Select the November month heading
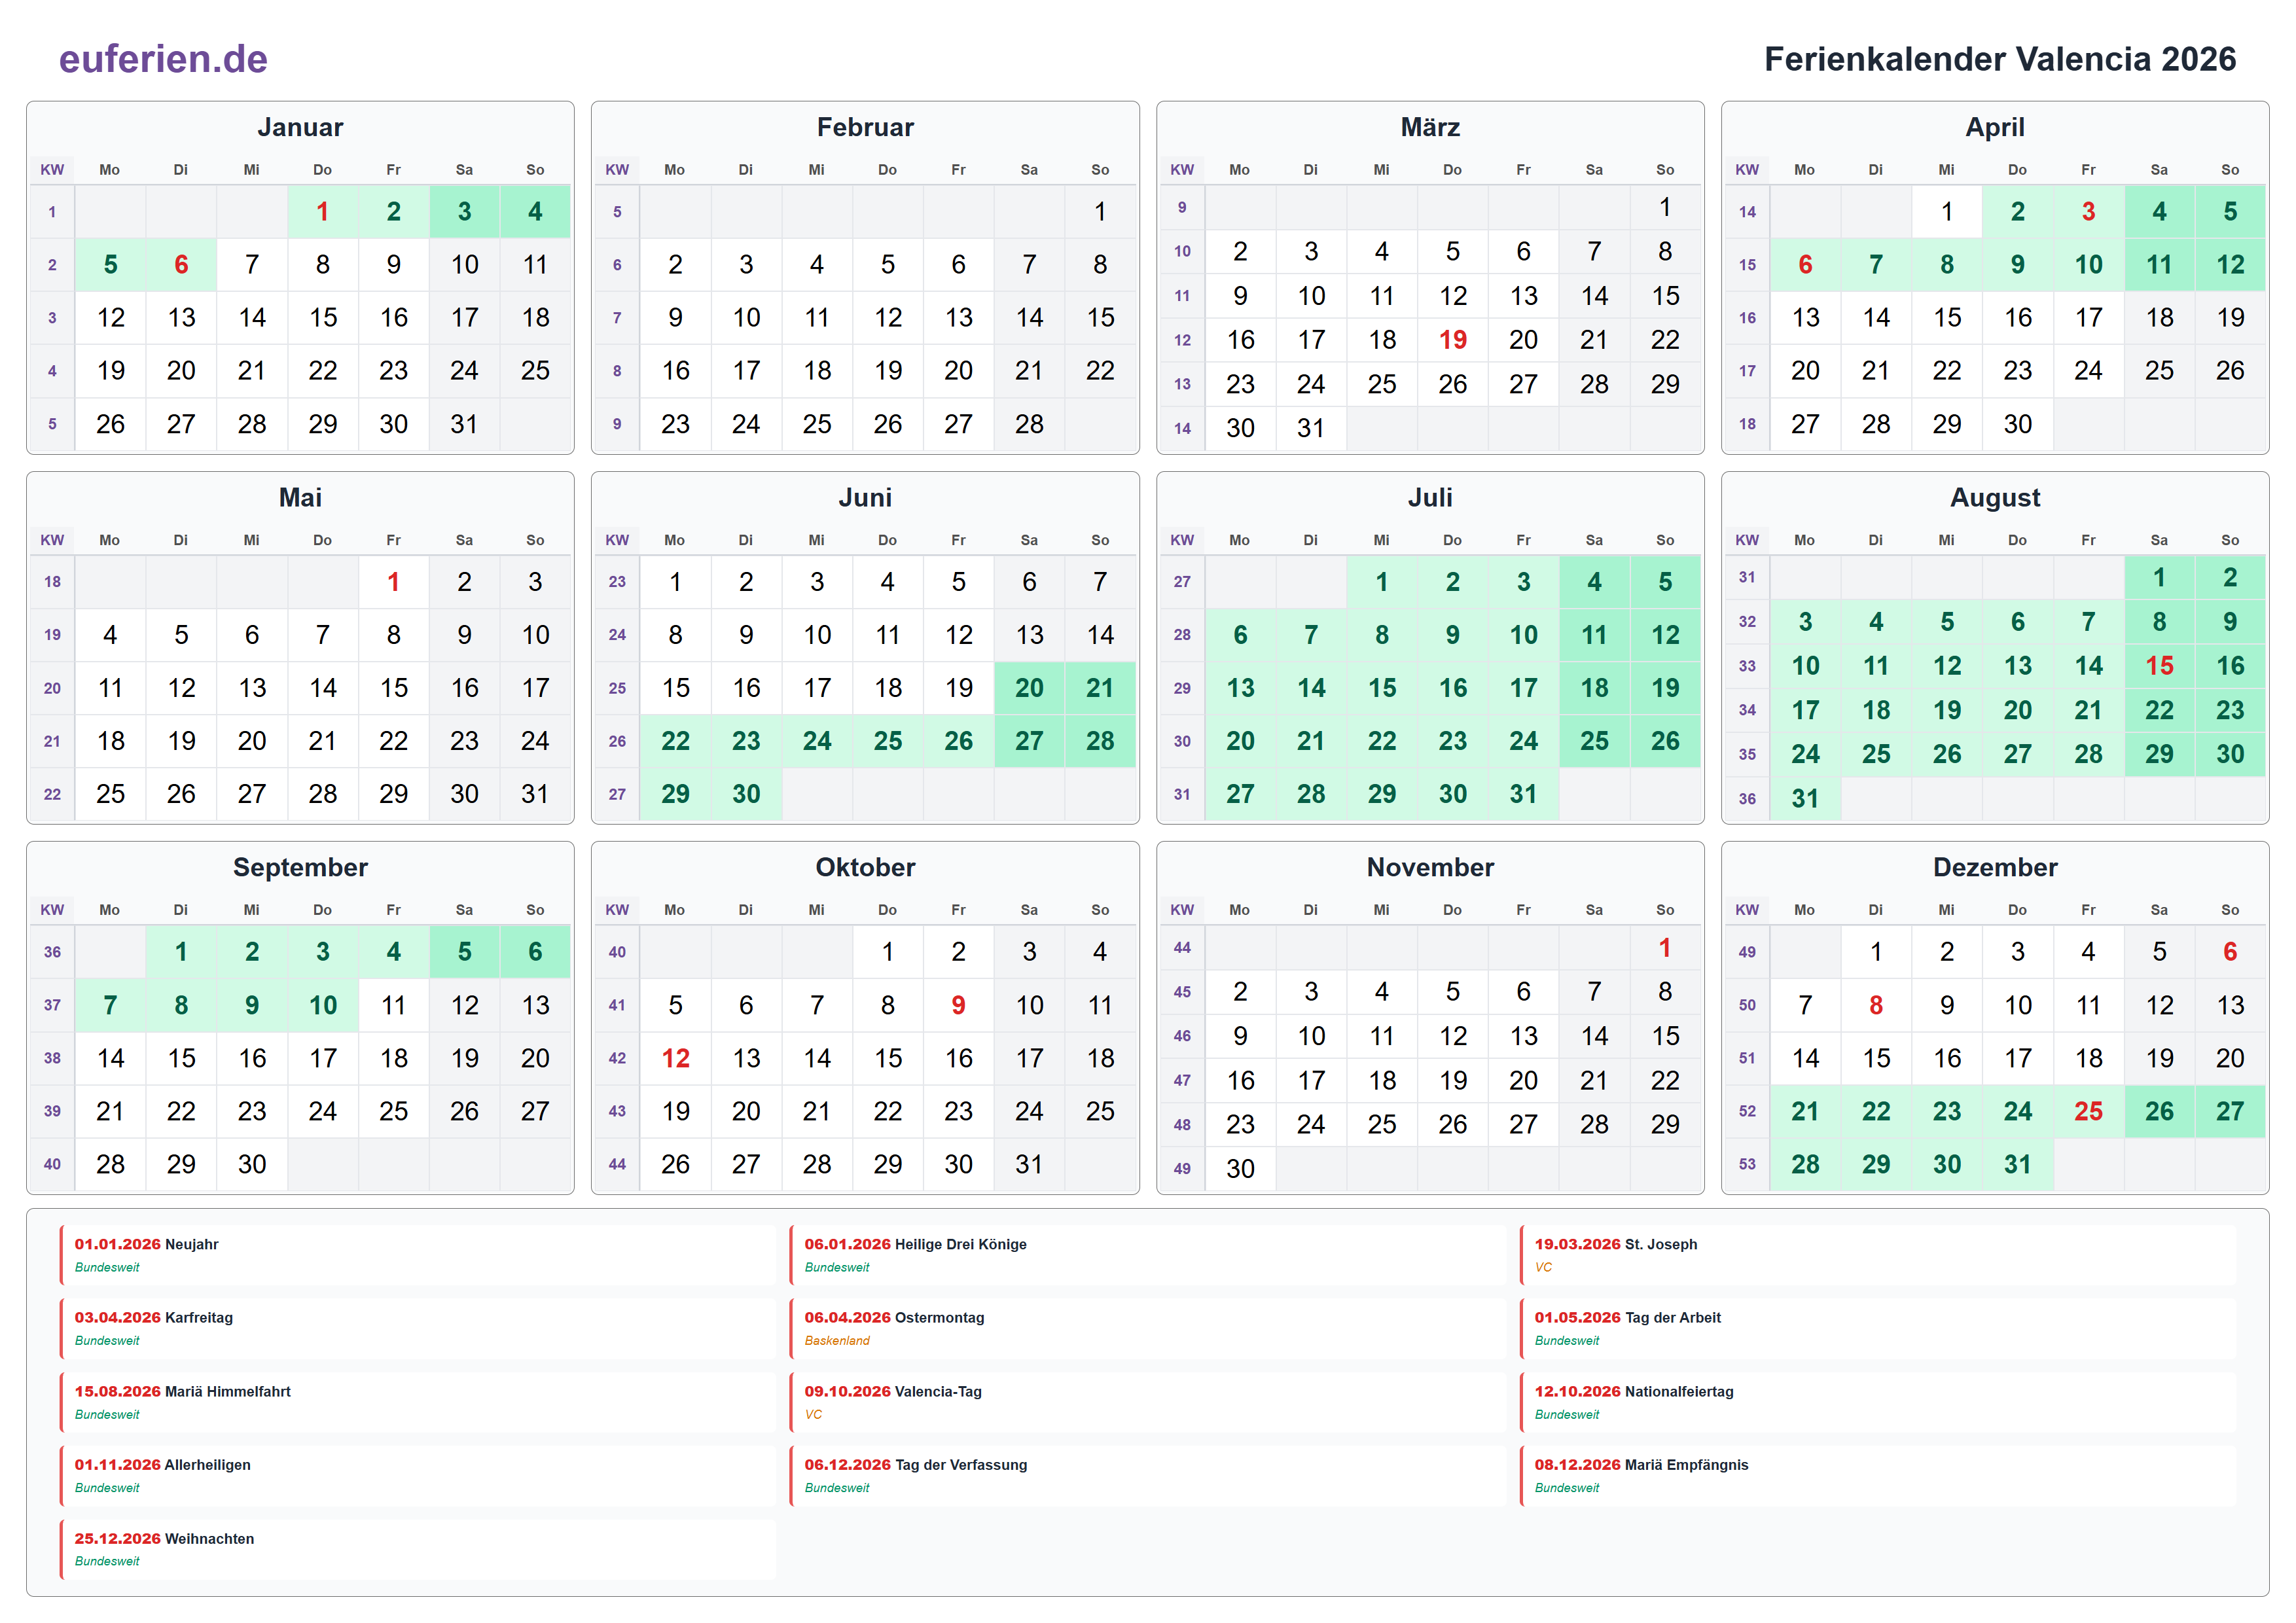 point(1430,867)
